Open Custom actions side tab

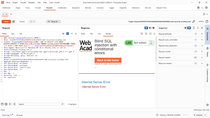pyautogui.click(x=207, y=73)
